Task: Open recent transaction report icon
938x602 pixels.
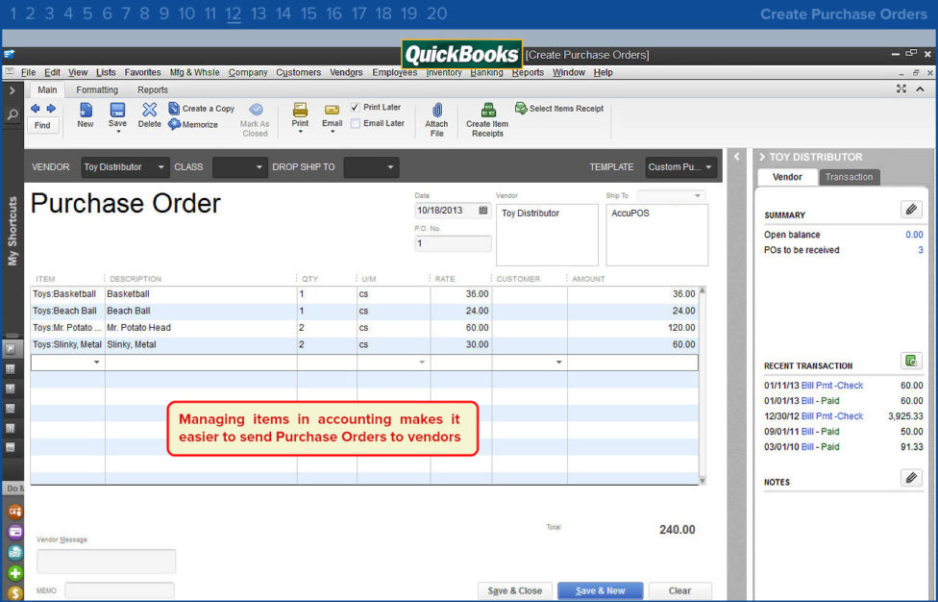Action: click(911, 361)
